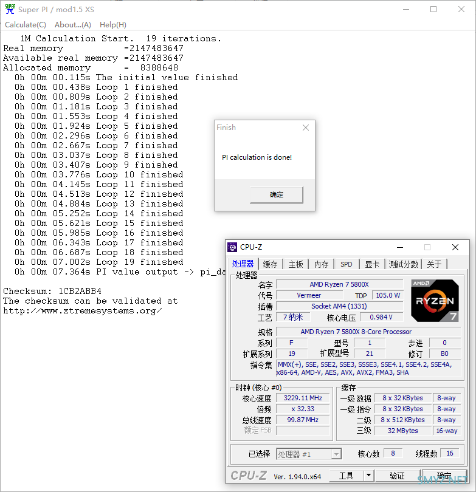Switch to the 缓存 tab in CPU-Z
The image size is (476, 492).
[x=271, y=264]
